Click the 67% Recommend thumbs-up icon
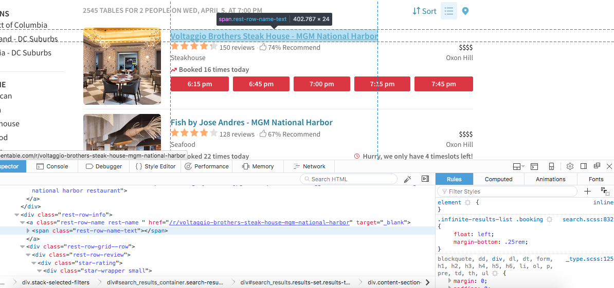The height and width of the screenshot is (288, 614). tap(263, 134)
